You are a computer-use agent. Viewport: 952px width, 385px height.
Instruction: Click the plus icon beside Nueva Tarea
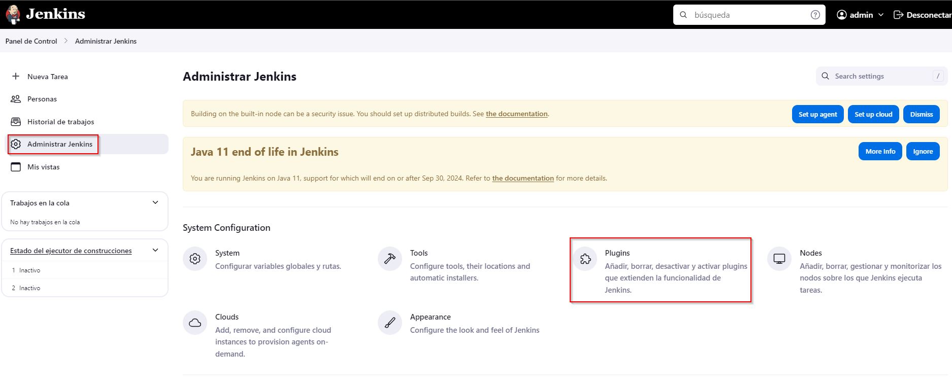(x=16, y=76)
